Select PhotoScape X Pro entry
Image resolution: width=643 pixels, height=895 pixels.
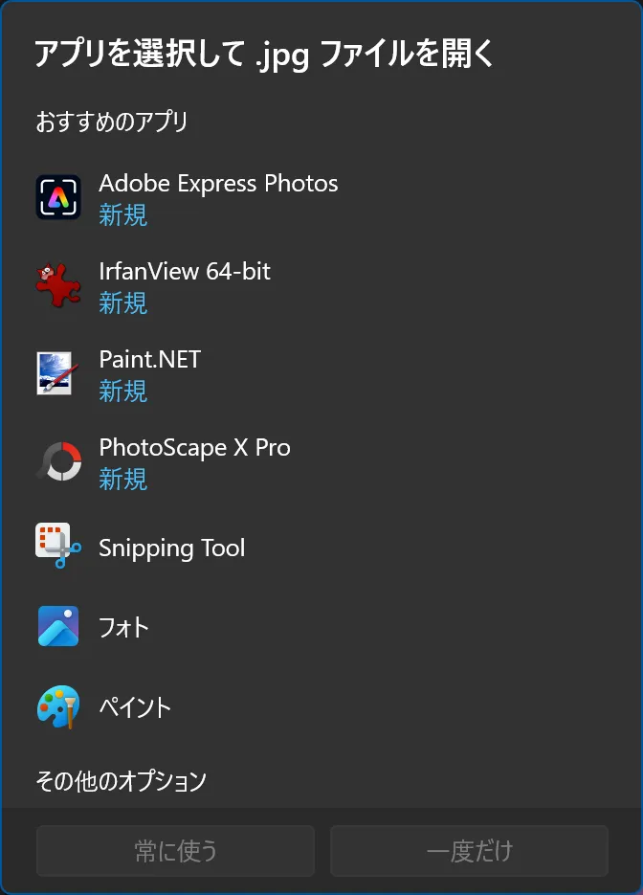[194, 448]
